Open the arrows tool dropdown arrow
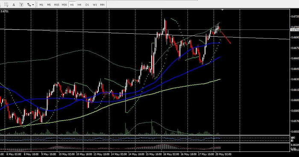The image size is (299, 157). 33,5
